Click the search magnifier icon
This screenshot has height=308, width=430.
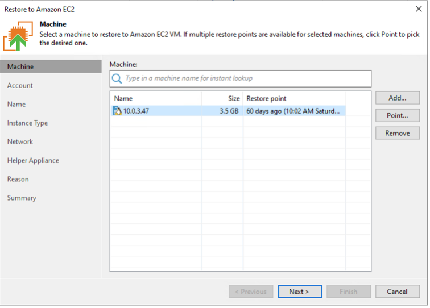click(x=117, y=78)
